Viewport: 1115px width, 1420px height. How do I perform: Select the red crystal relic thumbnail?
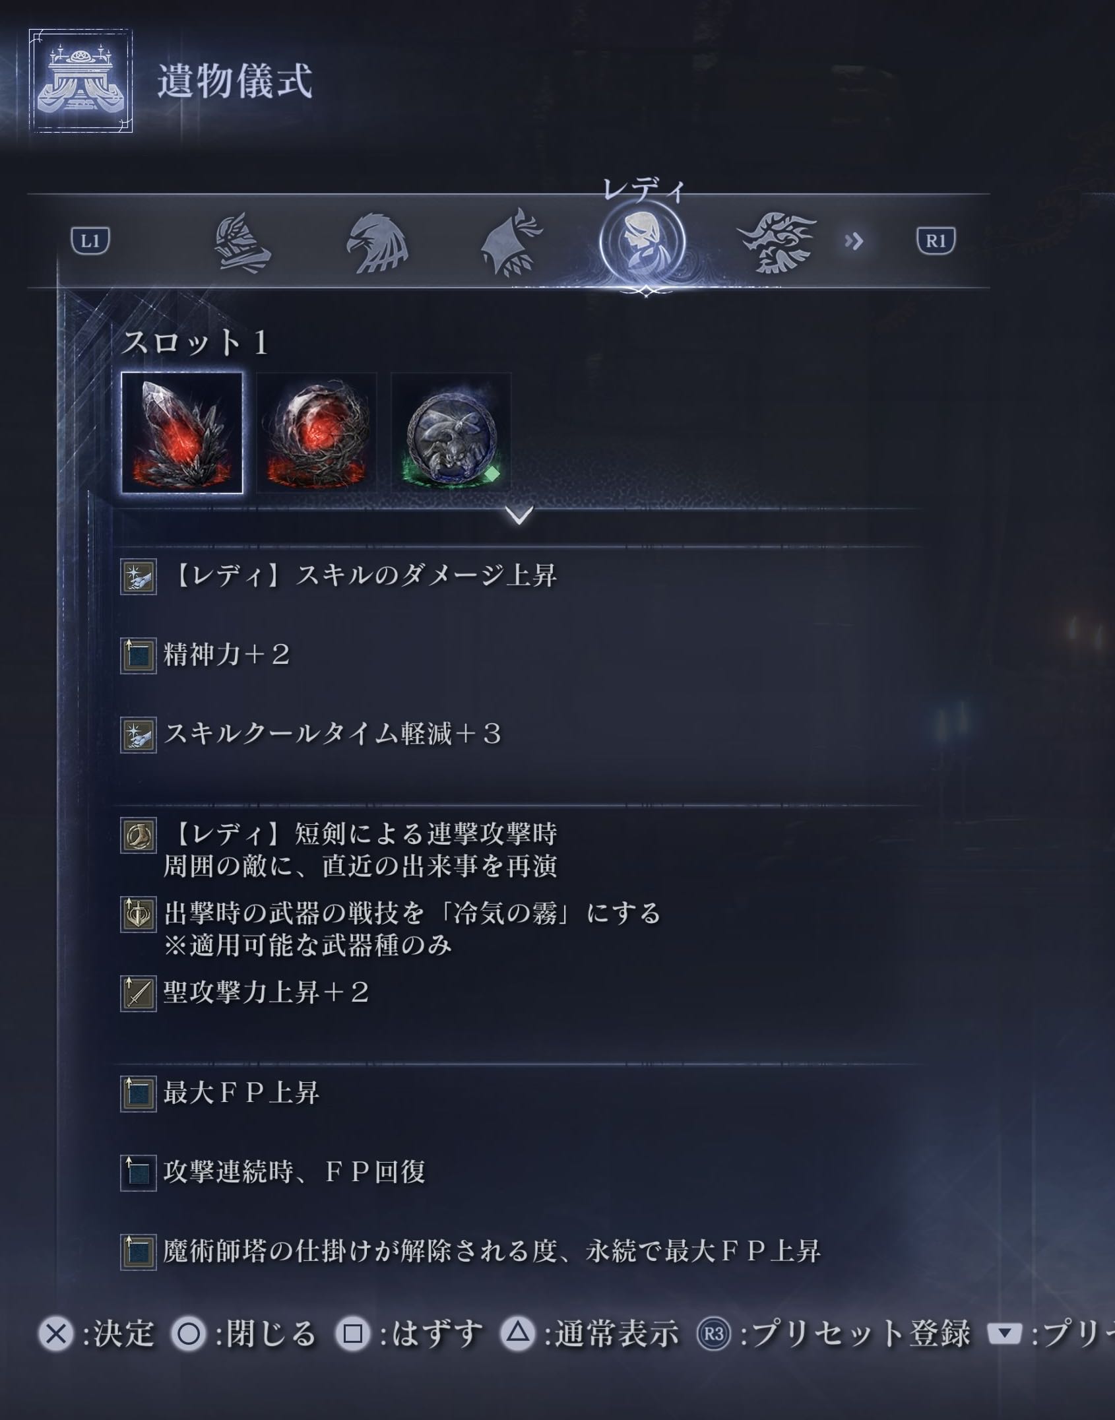pos(182,433)
